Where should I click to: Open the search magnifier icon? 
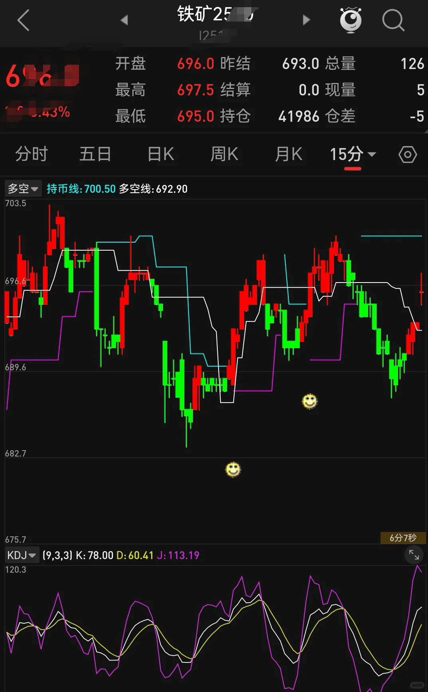tap(393, 20)
